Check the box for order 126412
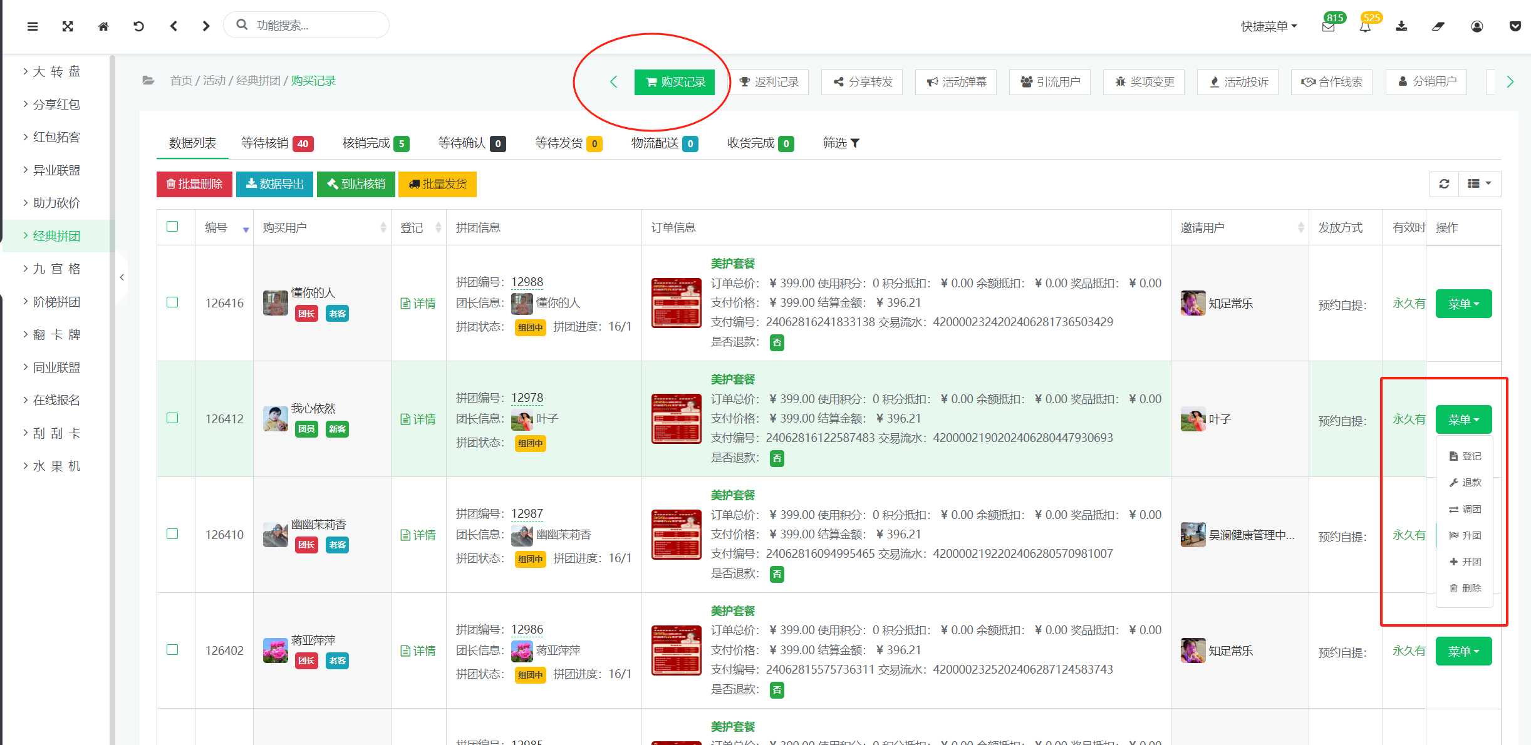 172,418
